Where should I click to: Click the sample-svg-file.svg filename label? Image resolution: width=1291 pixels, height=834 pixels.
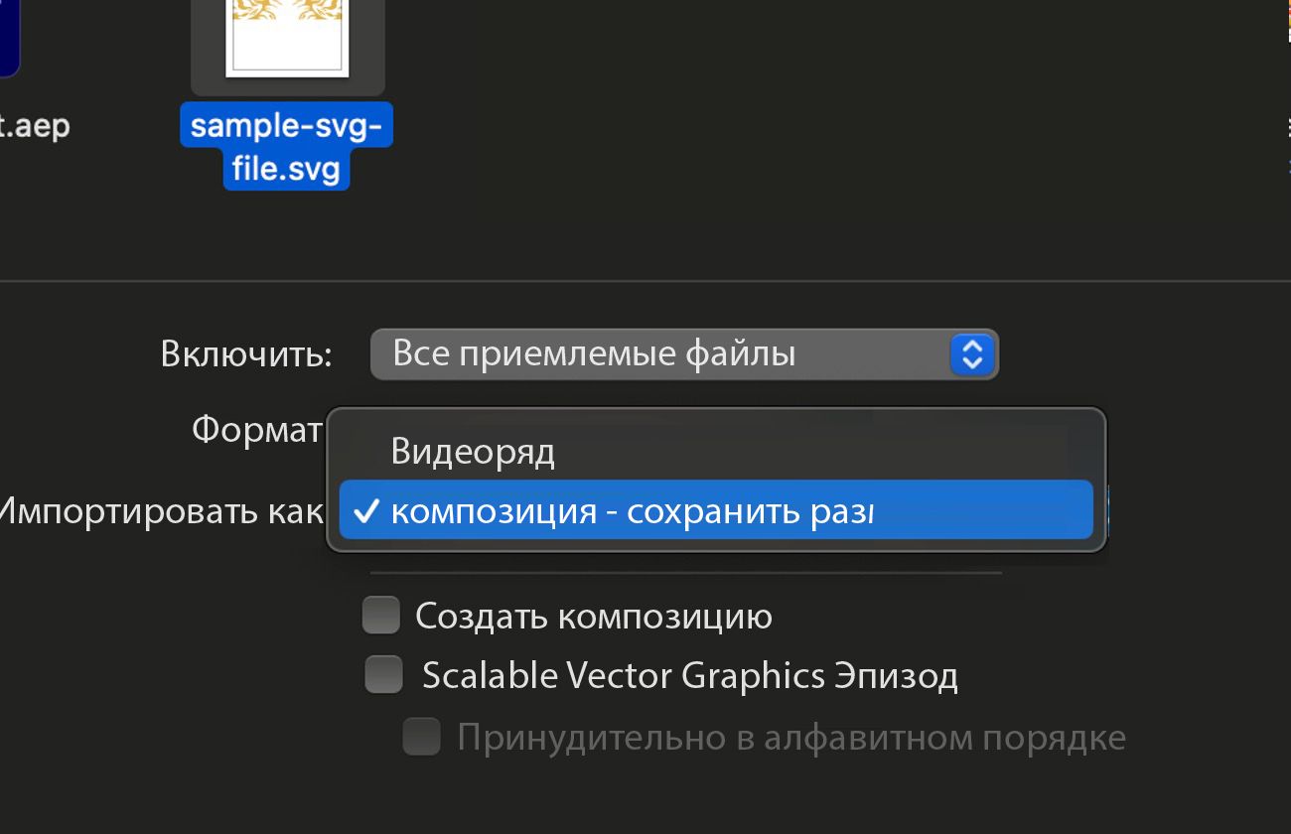[x=286, y=144]
